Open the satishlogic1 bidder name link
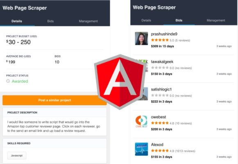 [161, 89]
